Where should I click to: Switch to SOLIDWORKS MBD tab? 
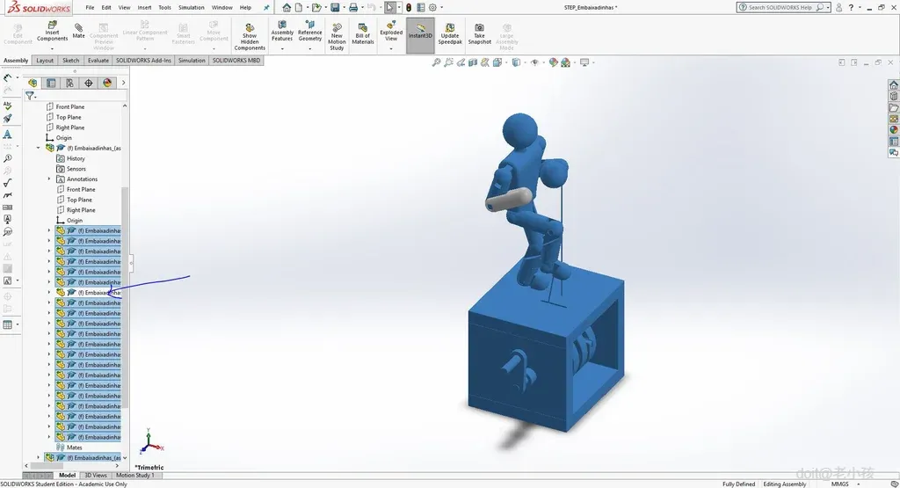click(x=236, y=61)
